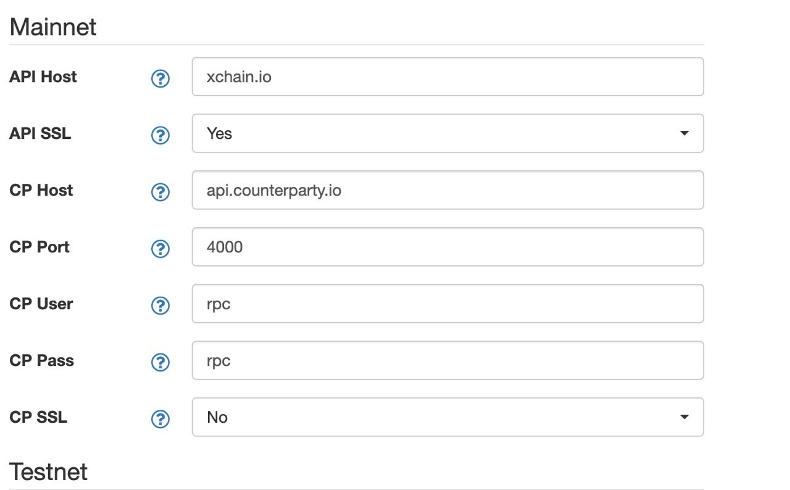
Task: Click the help icon next to CP SSL
Action: [160, 419]
